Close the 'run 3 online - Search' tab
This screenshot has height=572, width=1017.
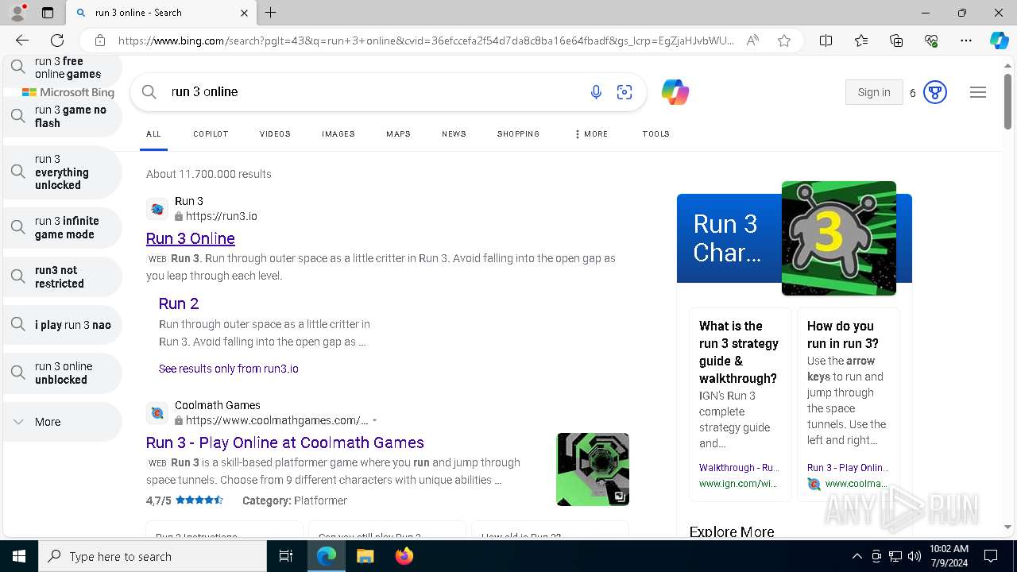click(x=244, y=13)
